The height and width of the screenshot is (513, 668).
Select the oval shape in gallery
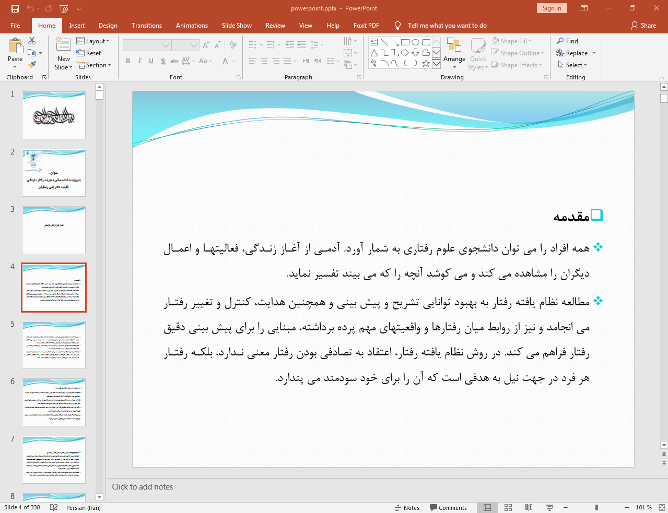click(x=416, y=42)
